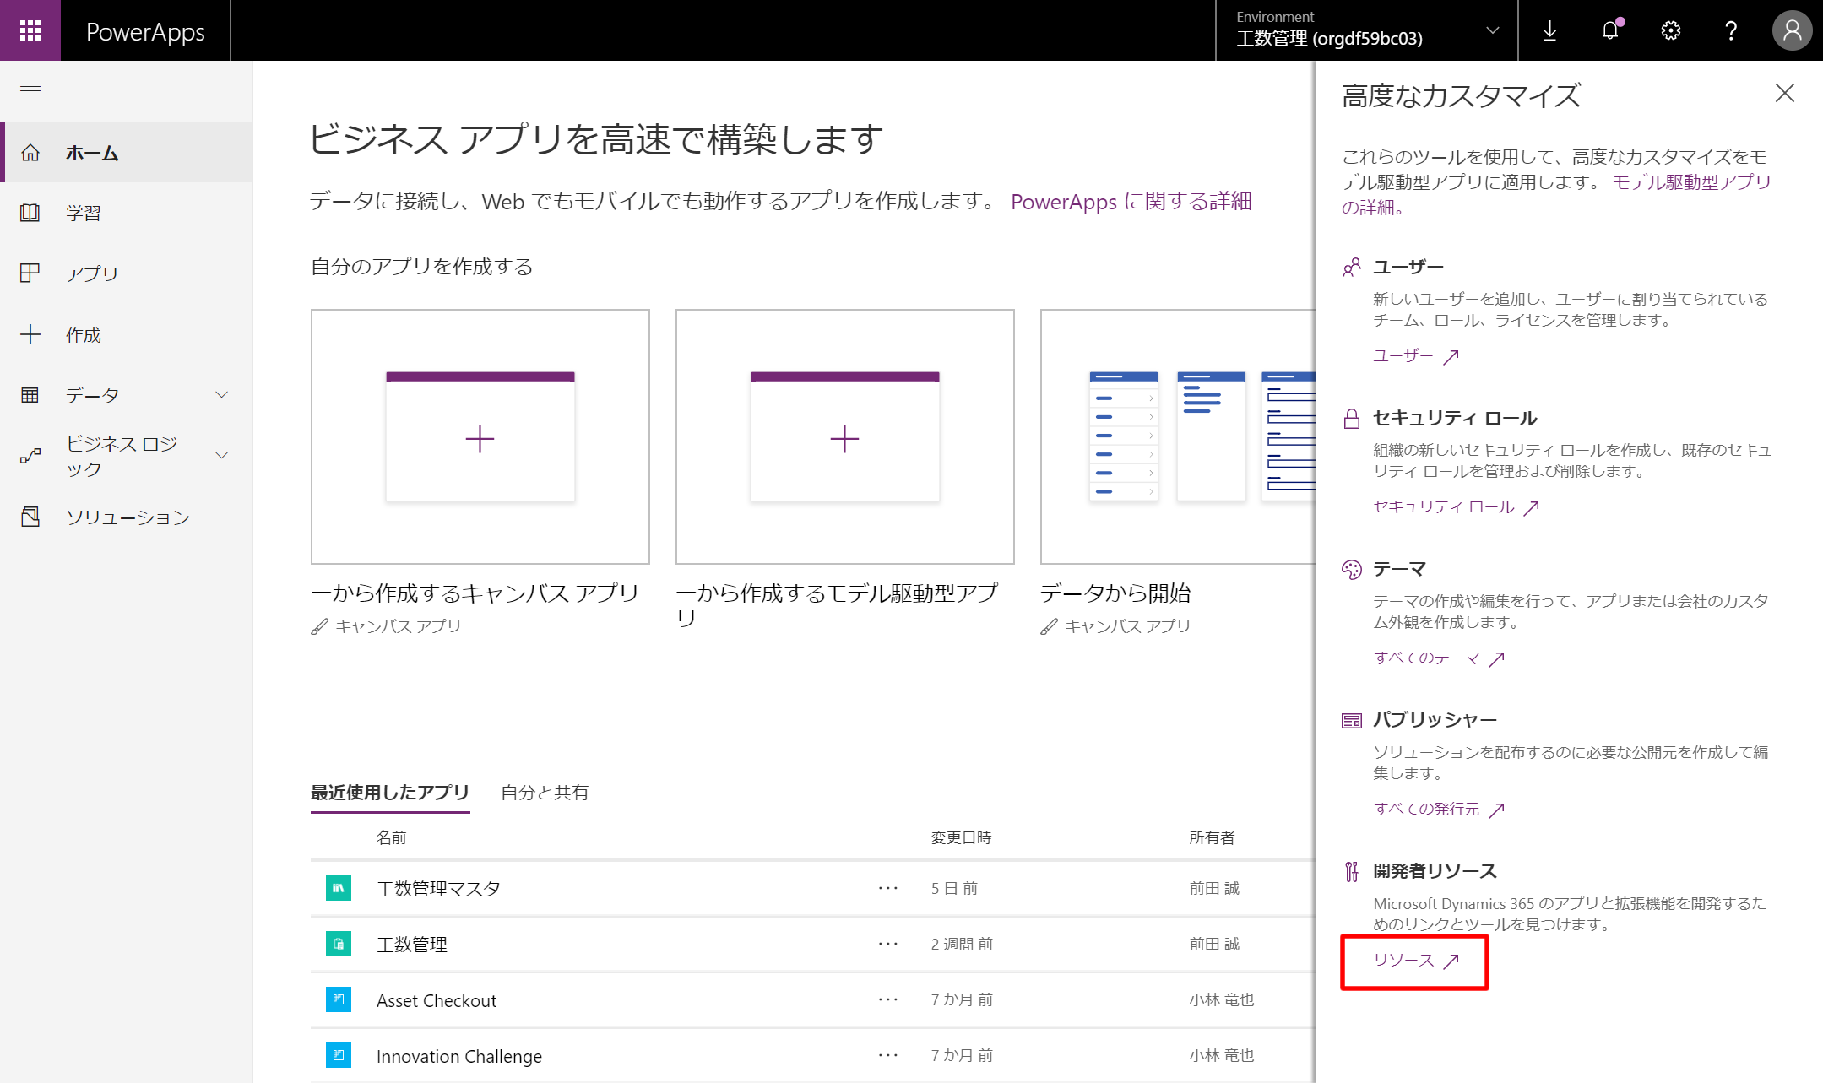
Task: Click the hamburger menu above the sidebar
Action: (x=30, y=90)
